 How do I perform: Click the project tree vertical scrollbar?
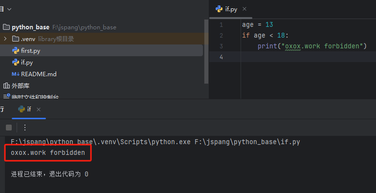(206, 51)
